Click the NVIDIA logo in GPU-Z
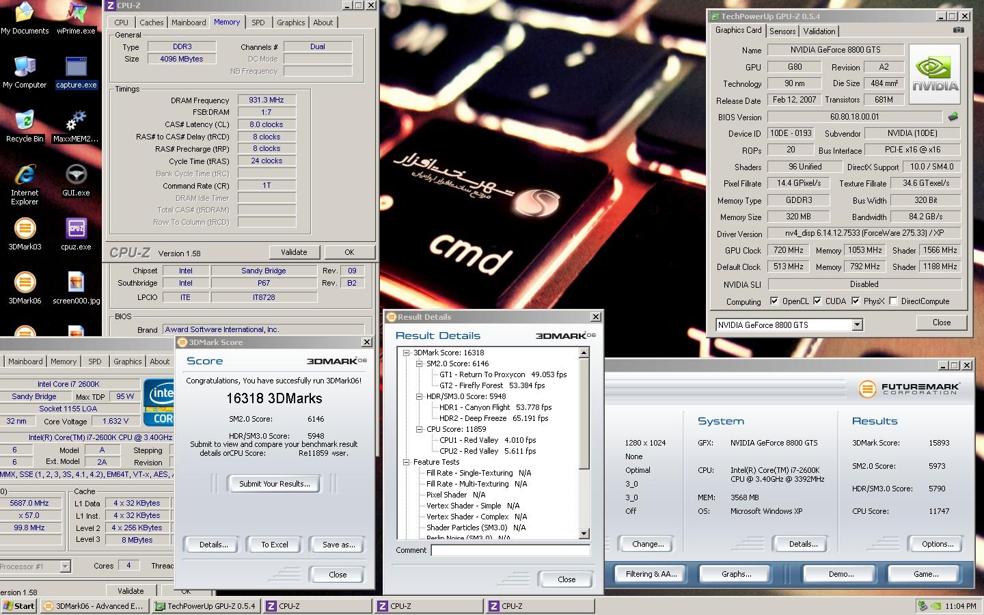 click(x=935, y=74)
